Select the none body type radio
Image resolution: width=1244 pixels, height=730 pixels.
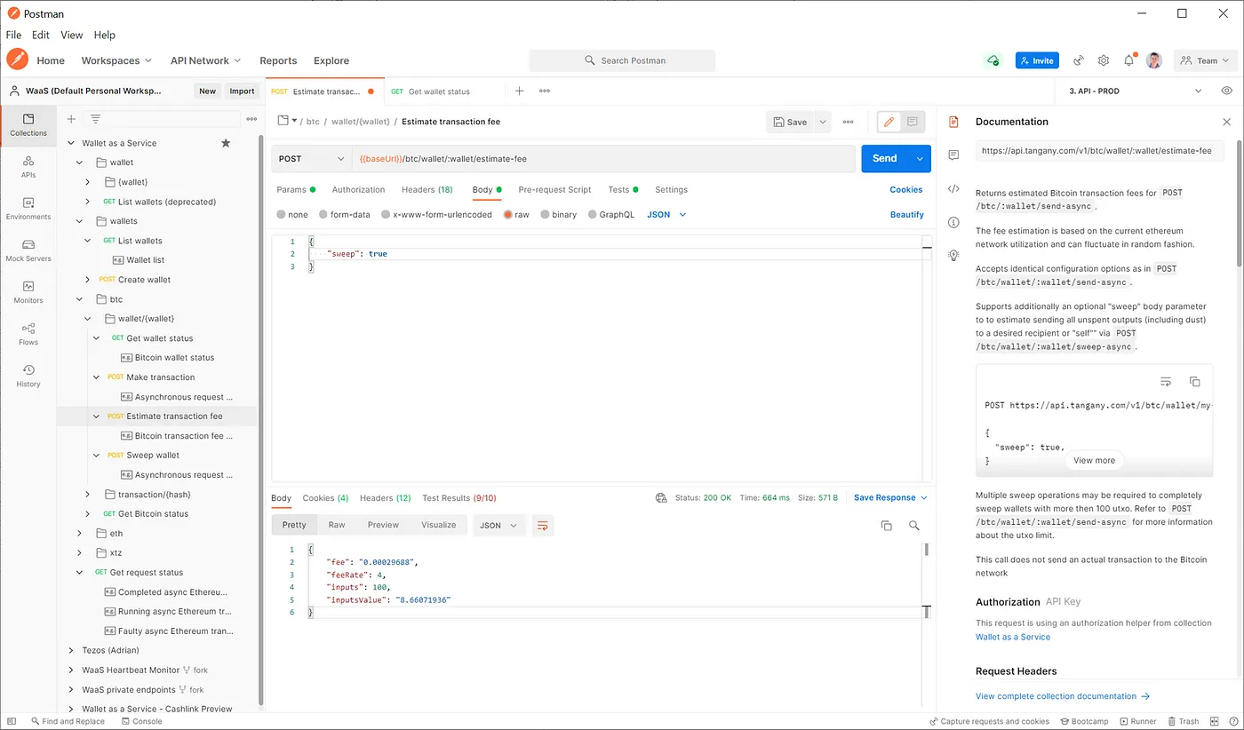pos(282,214)
